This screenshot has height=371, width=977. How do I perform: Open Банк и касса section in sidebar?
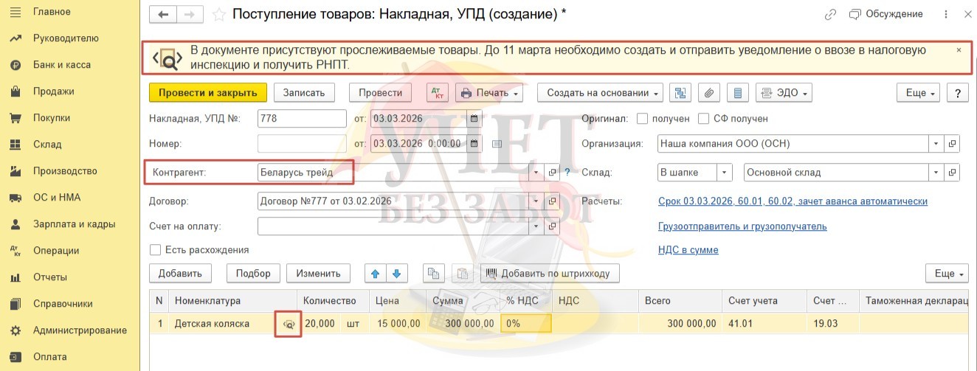coord(62,65)
